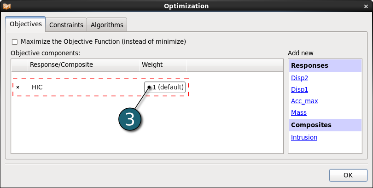The height and width of the screenshot is (188, 373).
Task: Click the LS-OPT icon in title bar
Action: 6,6
